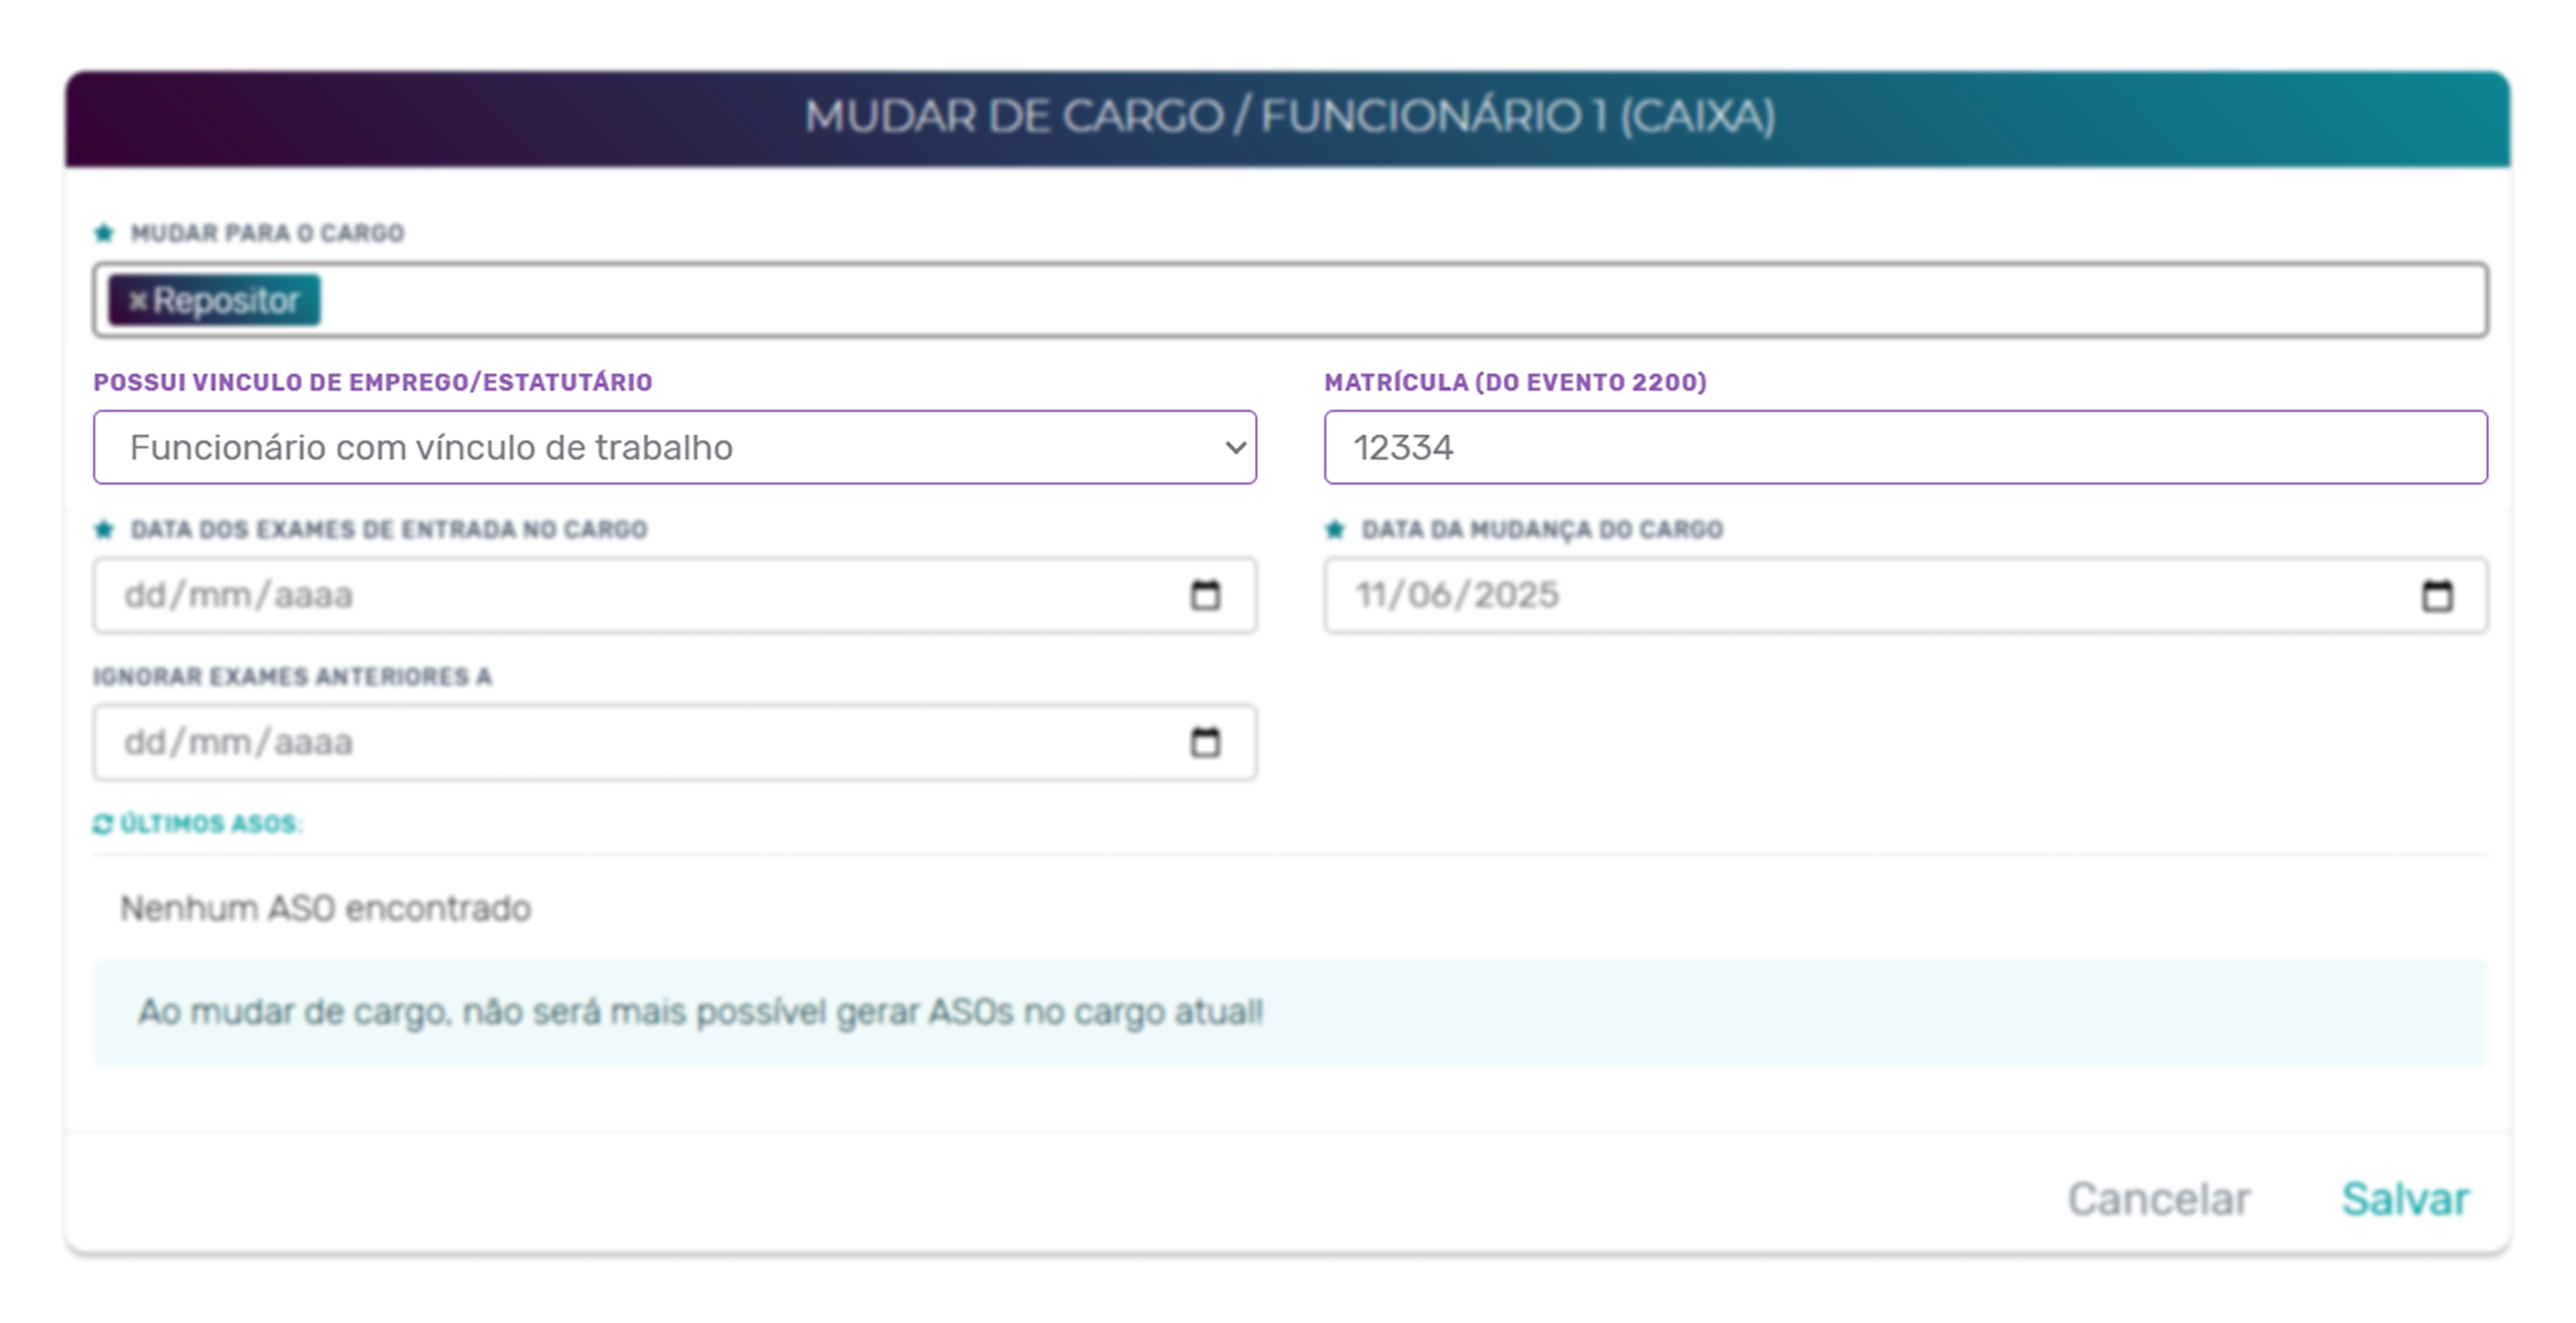The height and width of the screenshot is (1323, 2576).
Task: Open the vínculo de emprego dropdown
Action: (x=675, y=447)
